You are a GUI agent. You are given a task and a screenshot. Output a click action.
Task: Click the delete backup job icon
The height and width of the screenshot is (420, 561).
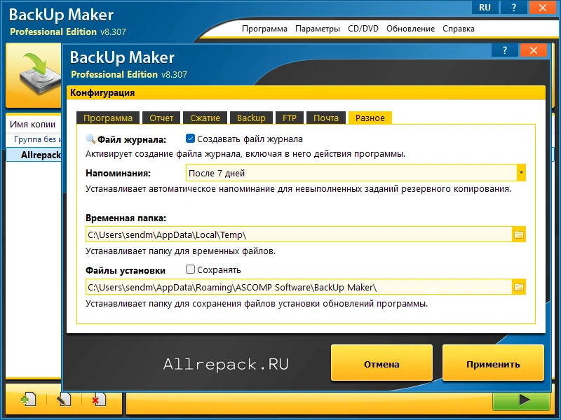tap(99, 399)
